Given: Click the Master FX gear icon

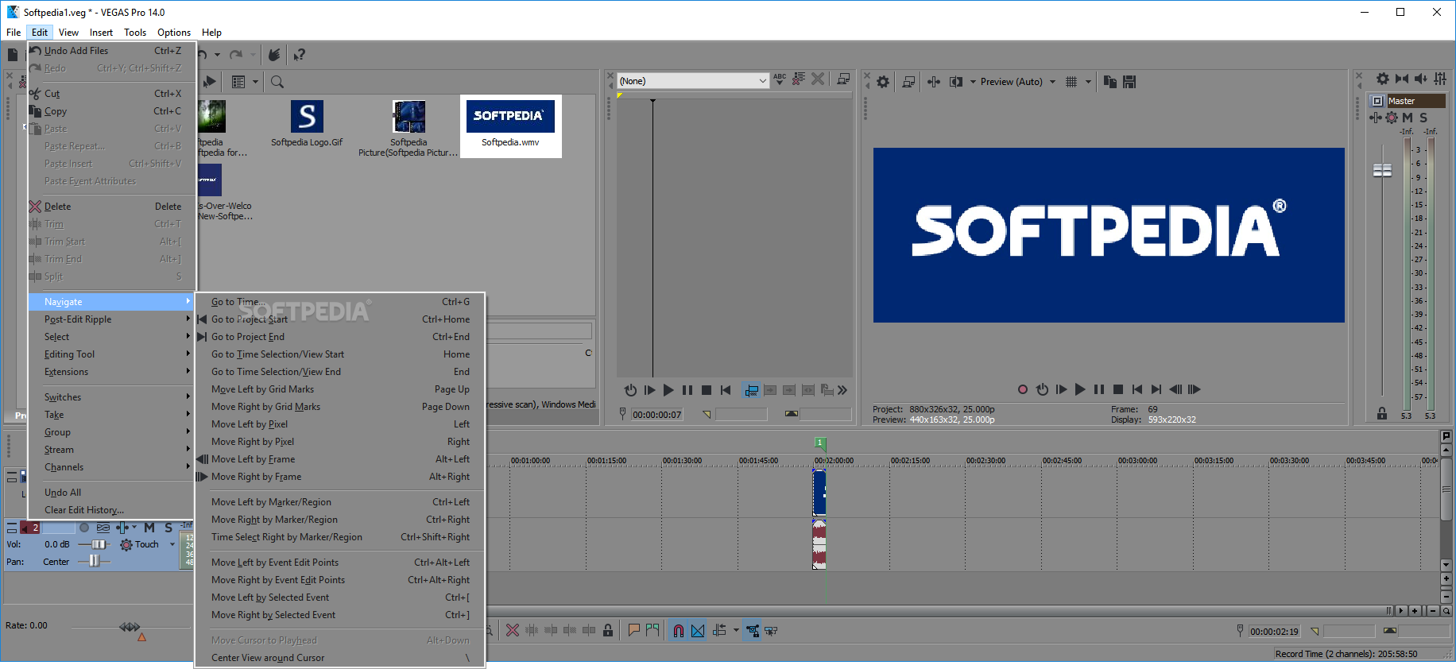Looking at the screenshot, I should tap(1392, 118).
